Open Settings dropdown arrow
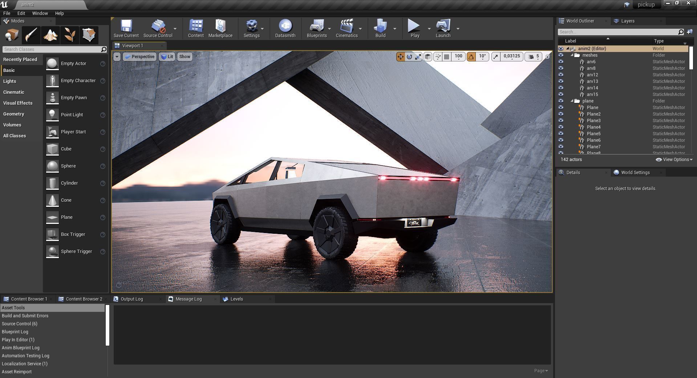 262,29
